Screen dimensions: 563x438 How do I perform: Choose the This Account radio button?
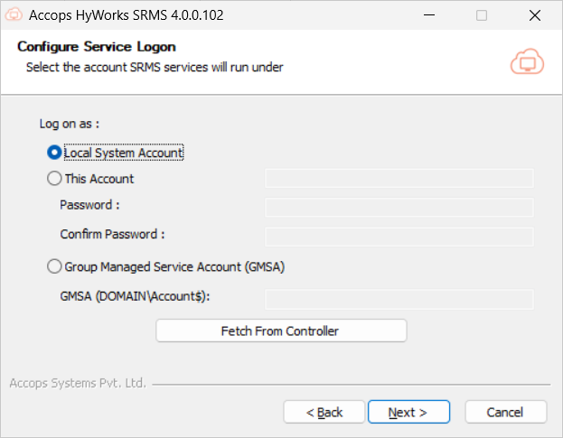[54, 179]
